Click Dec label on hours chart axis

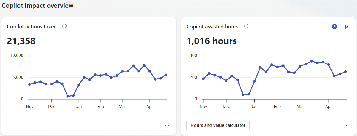tap(226, 106)
